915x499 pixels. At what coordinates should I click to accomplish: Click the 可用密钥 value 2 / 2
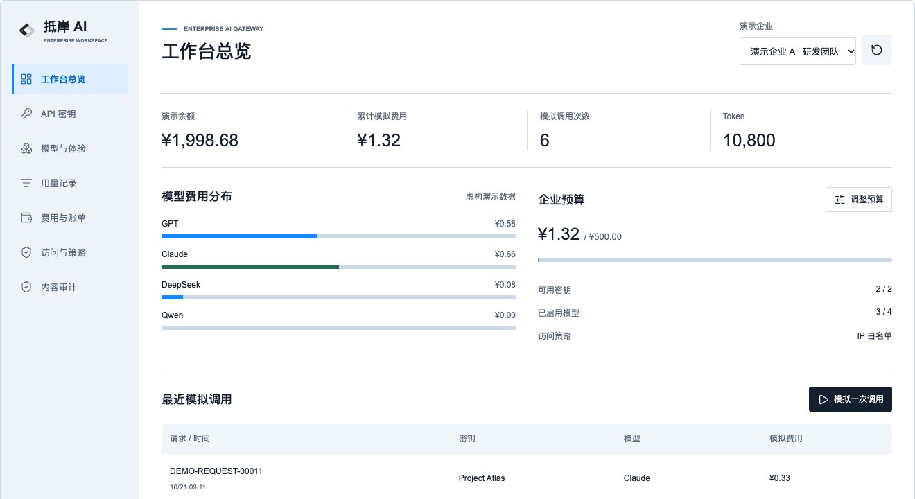pos(884,289)
